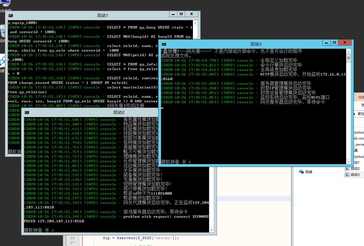Screen dimensions: 364x246
Task: Close the 启动1 console window
Action: click(x=191, y=14)
